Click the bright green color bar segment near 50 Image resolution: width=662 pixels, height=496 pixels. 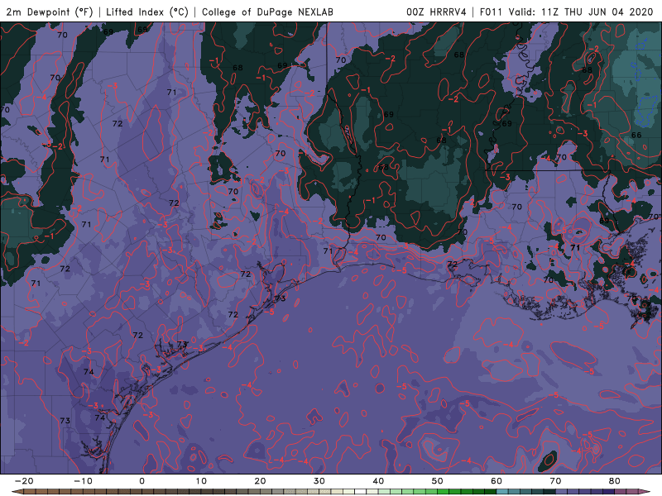pyautogui.click(x=443, y=492)
